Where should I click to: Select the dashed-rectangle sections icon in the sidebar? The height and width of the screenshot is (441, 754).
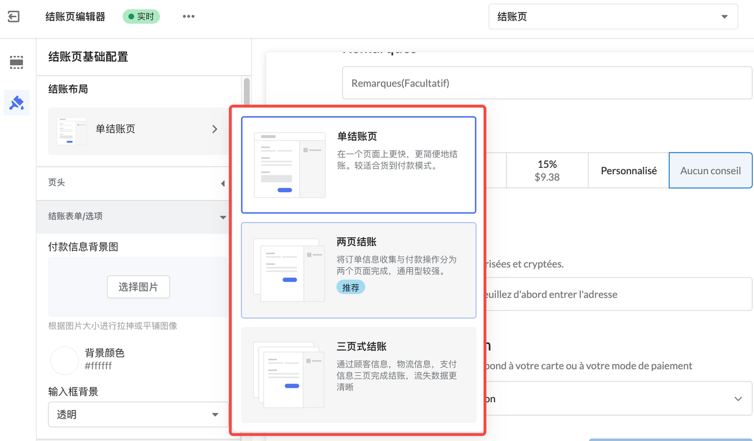point(16,62)
